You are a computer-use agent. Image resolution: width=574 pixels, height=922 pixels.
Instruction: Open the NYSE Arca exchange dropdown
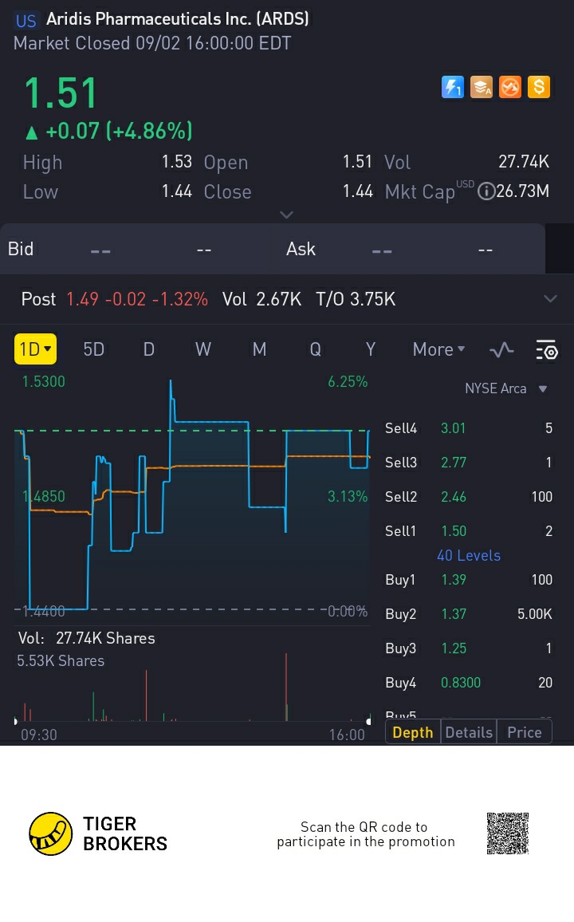(x=506, y=388)
